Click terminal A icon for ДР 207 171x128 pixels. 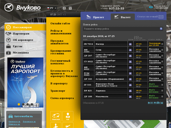click(x=130, y=56)
